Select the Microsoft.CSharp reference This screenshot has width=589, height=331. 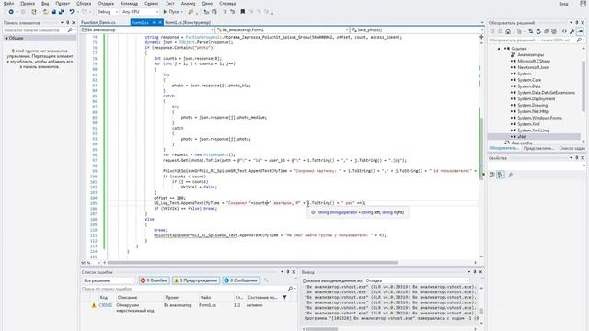coord(534,61)
